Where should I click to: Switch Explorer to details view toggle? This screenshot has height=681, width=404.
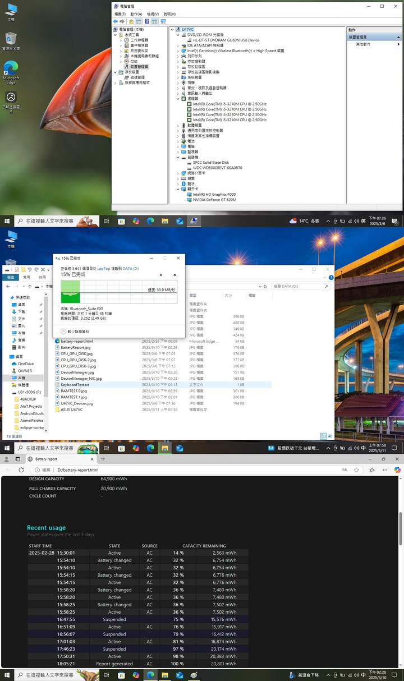[x=324, y=436]
